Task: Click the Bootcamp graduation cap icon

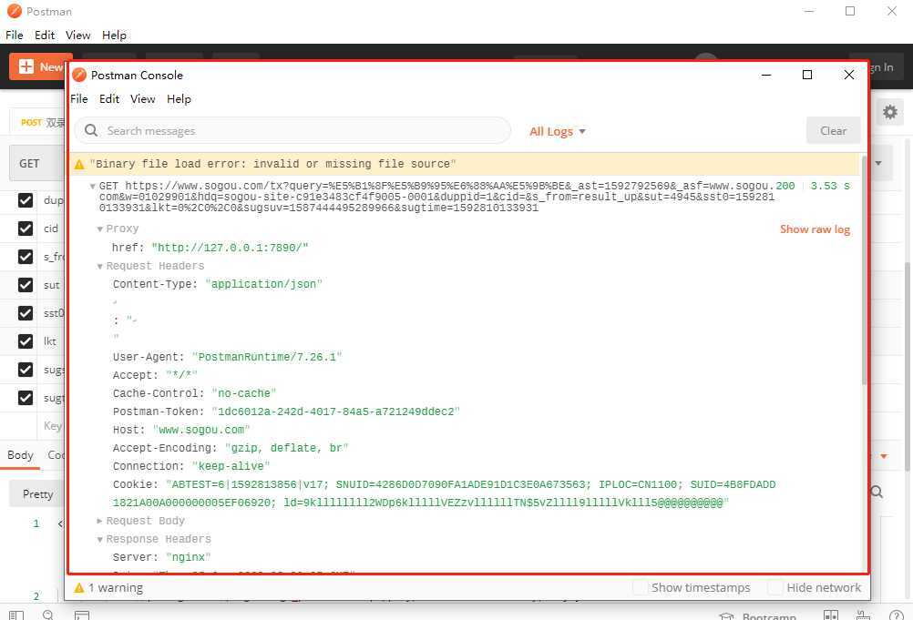Action: pos(727,616)
